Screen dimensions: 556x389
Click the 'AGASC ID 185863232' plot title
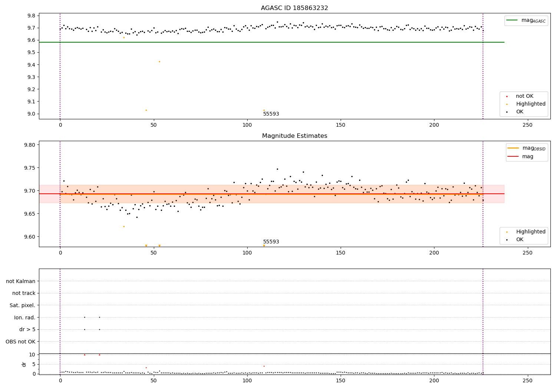click(x=294, y=8)
